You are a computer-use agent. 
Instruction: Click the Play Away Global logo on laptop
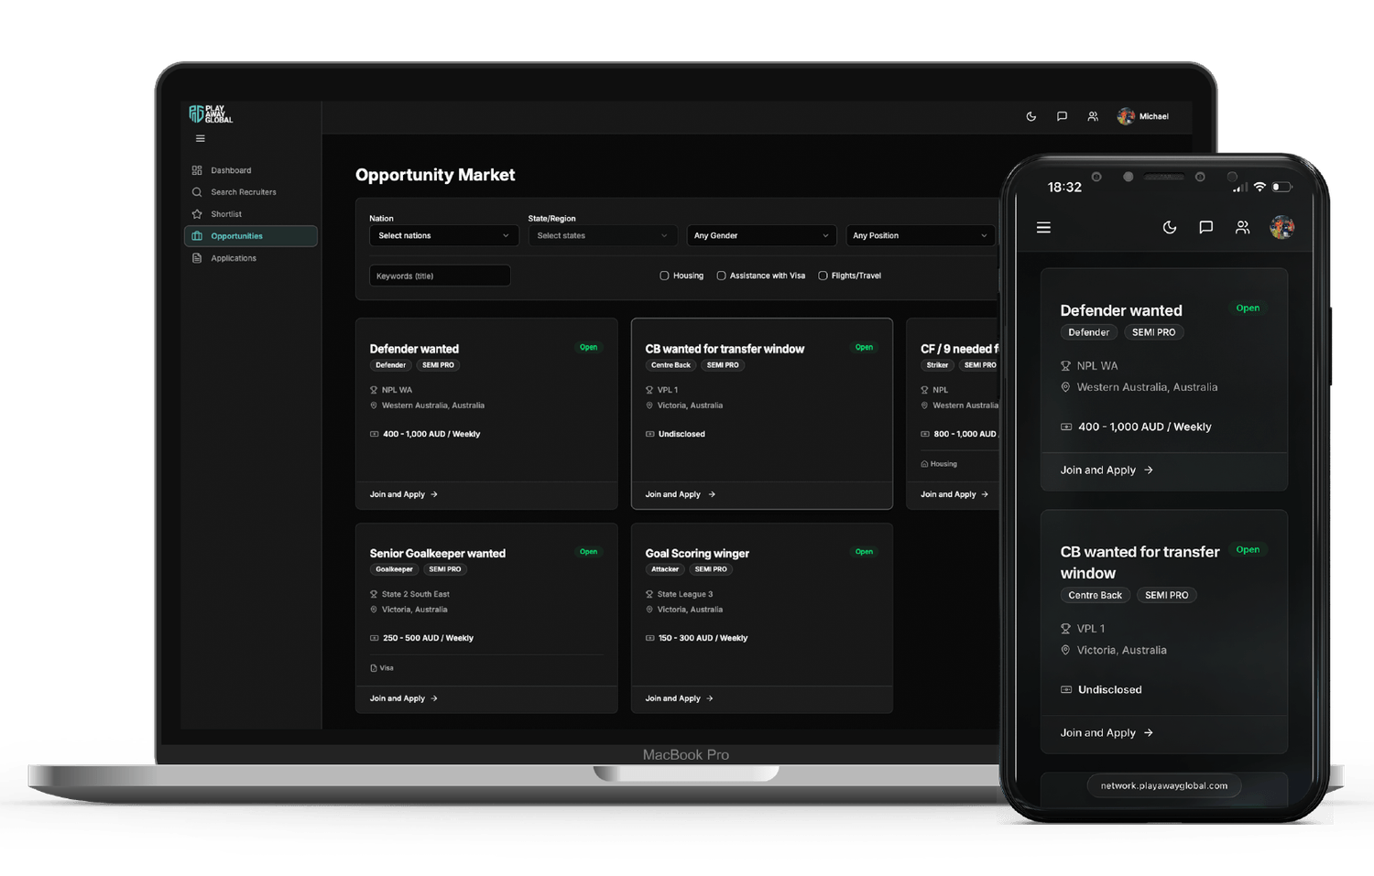(211, 114)
